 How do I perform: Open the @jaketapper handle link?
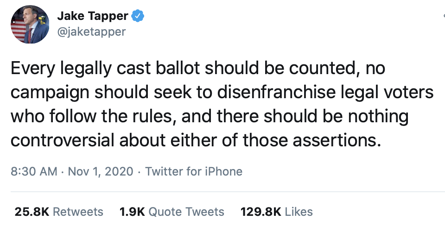[x=91, y=32]
